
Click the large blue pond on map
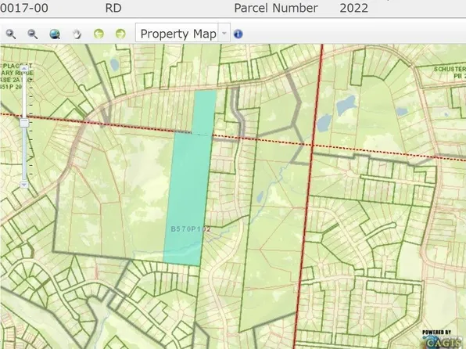point(346,105)
